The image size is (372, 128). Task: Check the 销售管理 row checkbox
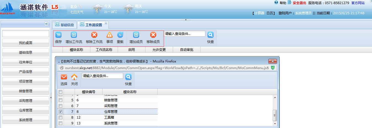tap(61, 100)
